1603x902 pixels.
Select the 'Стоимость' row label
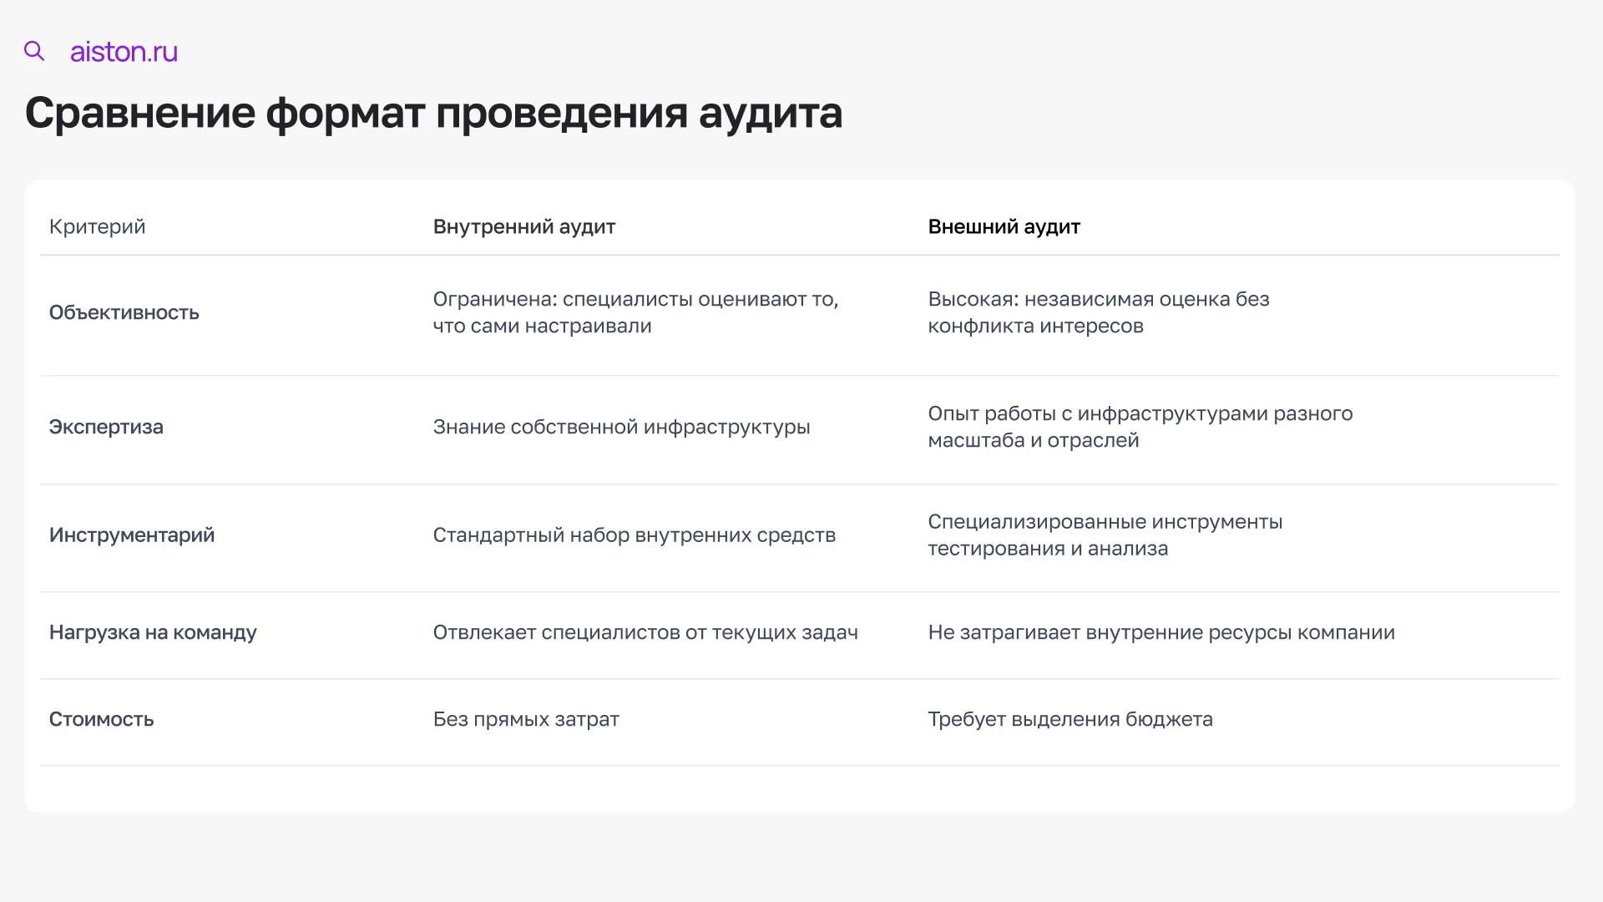[101, 719]
